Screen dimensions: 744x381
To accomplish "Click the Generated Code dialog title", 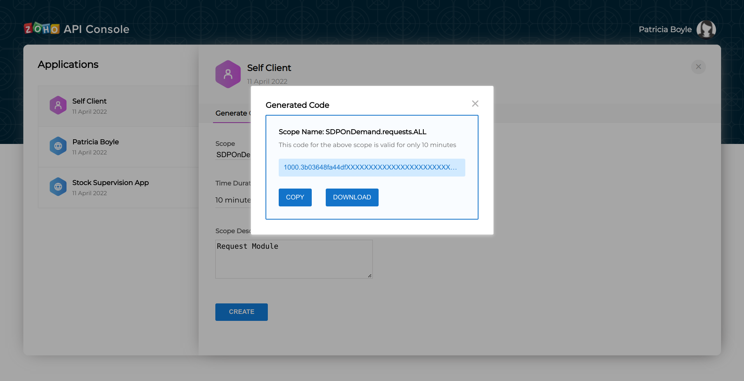I will 297,105.
